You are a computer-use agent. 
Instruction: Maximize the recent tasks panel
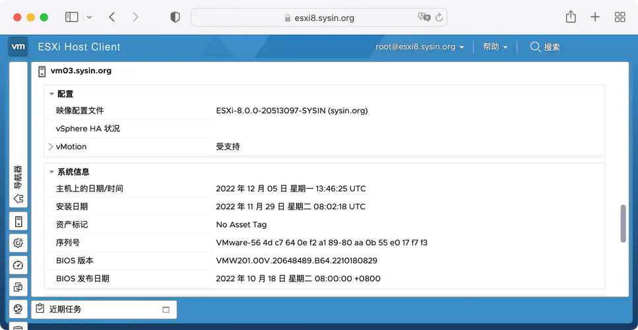(x=166, y=310)
